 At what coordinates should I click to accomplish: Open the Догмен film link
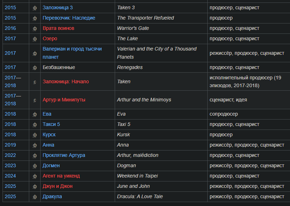pos(51,166)
